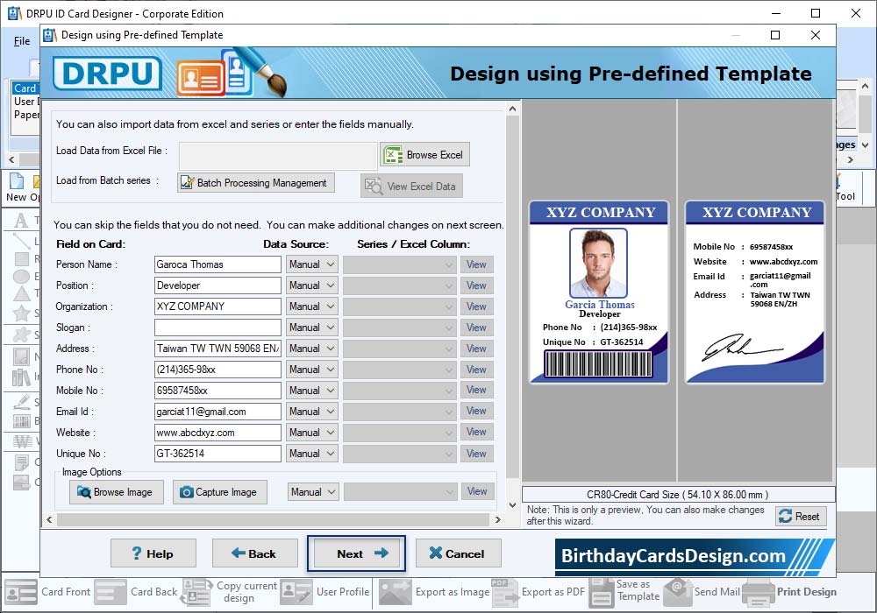Click the Browse Excel button
Viewport: 877px width, 613px height.
(x=425, y=155)
